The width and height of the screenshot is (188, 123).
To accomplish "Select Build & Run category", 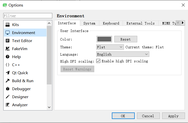I will point(25,81).
